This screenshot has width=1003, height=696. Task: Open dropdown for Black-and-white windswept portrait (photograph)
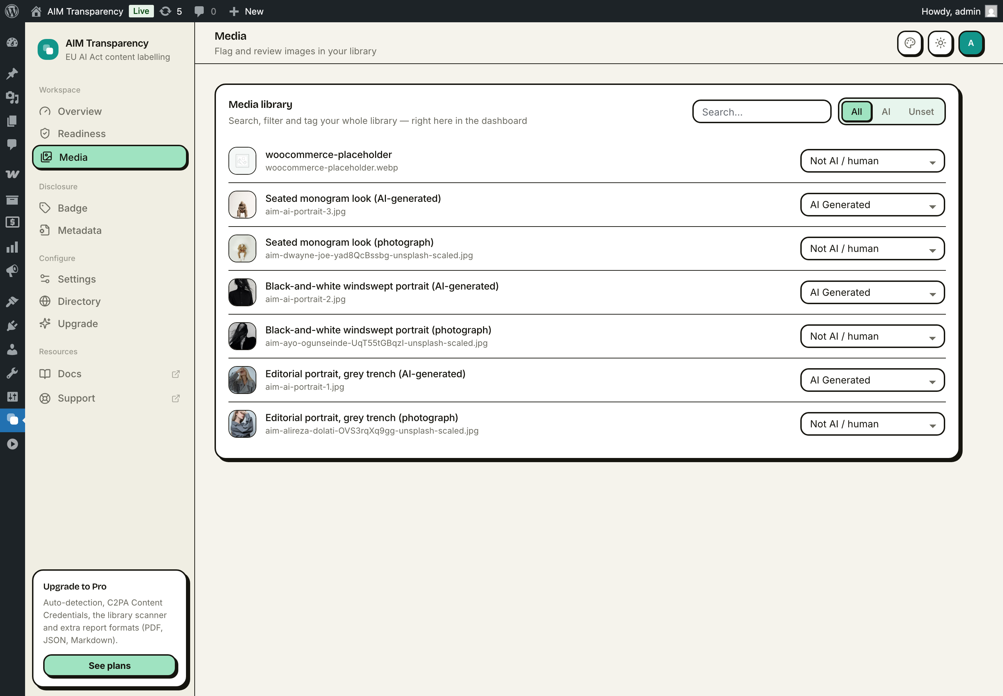pos(872,336)
